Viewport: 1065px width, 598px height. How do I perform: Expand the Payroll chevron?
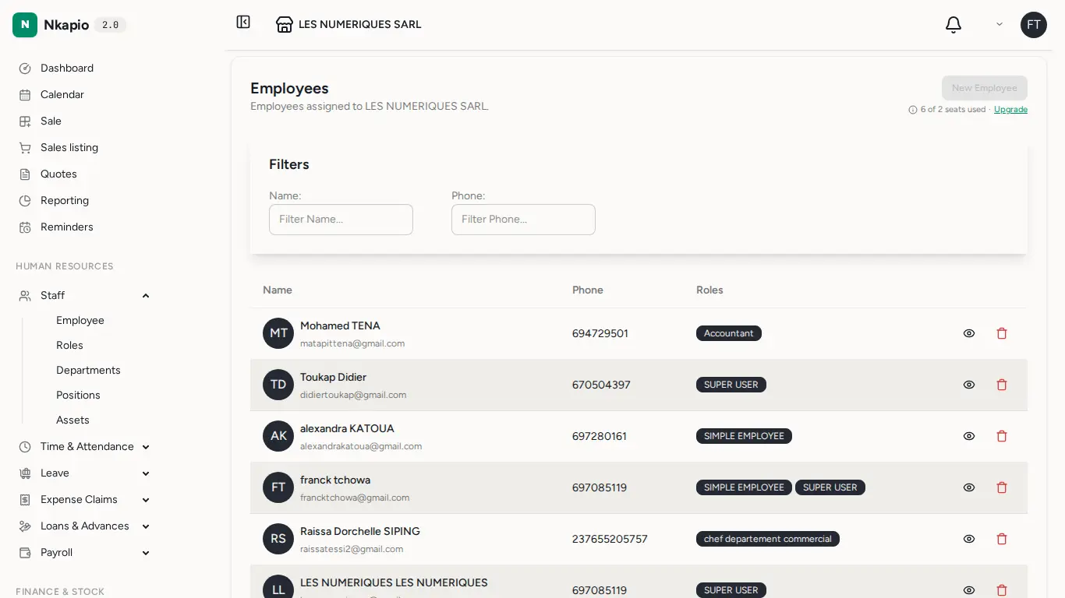pyautogui.click(x=146, y=553)
